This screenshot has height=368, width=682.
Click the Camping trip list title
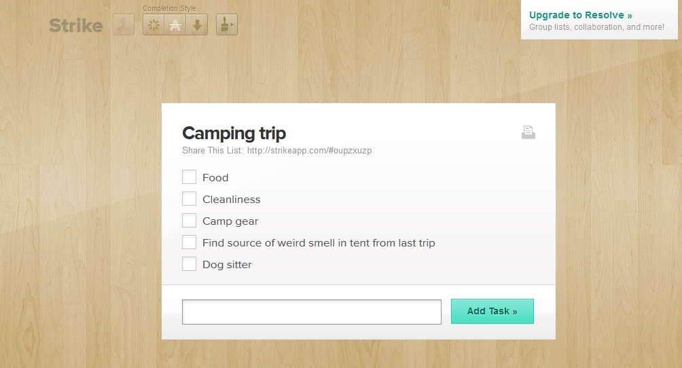pyautogui.click(x=234, y=133)
